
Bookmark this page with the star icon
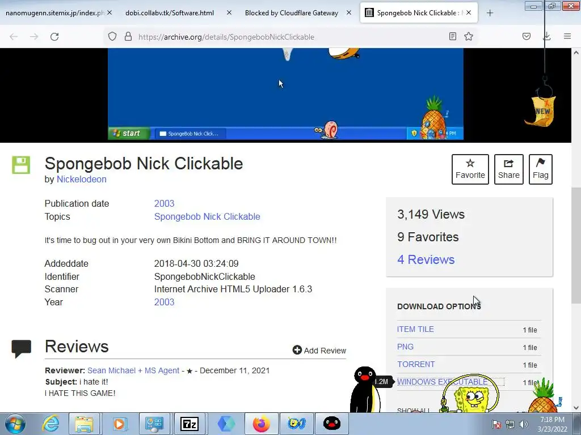click(469, 37)
